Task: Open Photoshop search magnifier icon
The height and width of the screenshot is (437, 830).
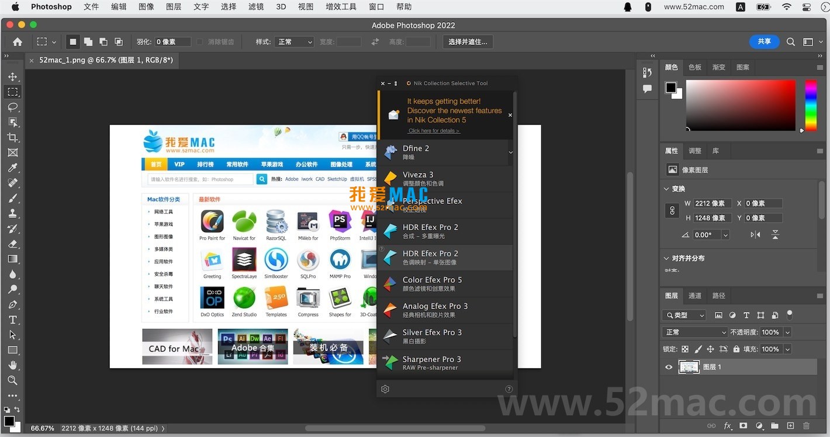Action: click(x=791, y=41)
